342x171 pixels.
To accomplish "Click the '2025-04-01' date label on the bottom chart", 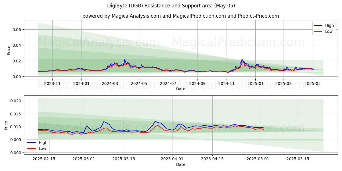I will [172, 159].
